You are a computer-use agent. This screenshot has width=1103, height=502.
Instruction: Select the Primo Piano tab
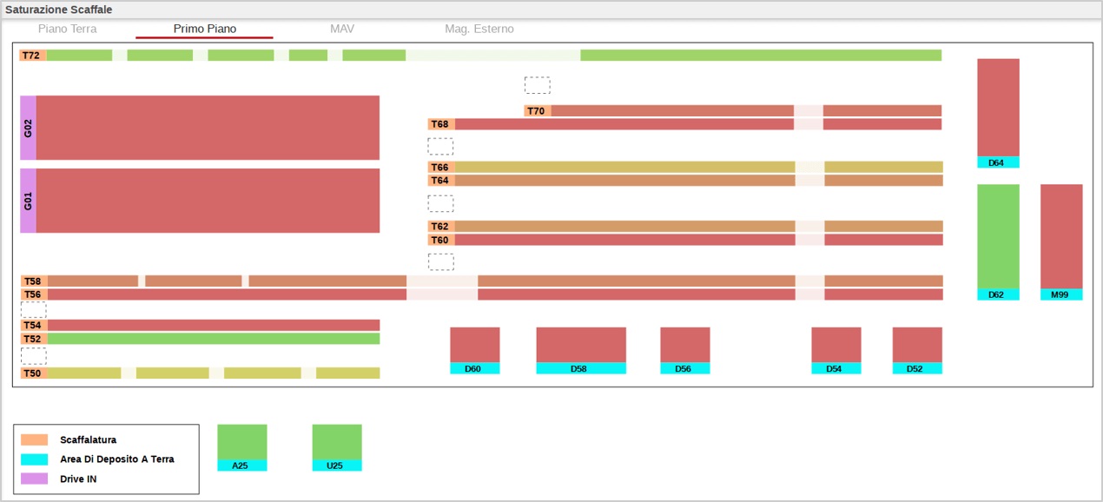coord(205,29)
